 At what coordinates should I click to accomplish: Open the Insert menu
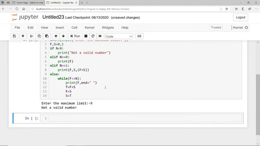pos(60,28)
